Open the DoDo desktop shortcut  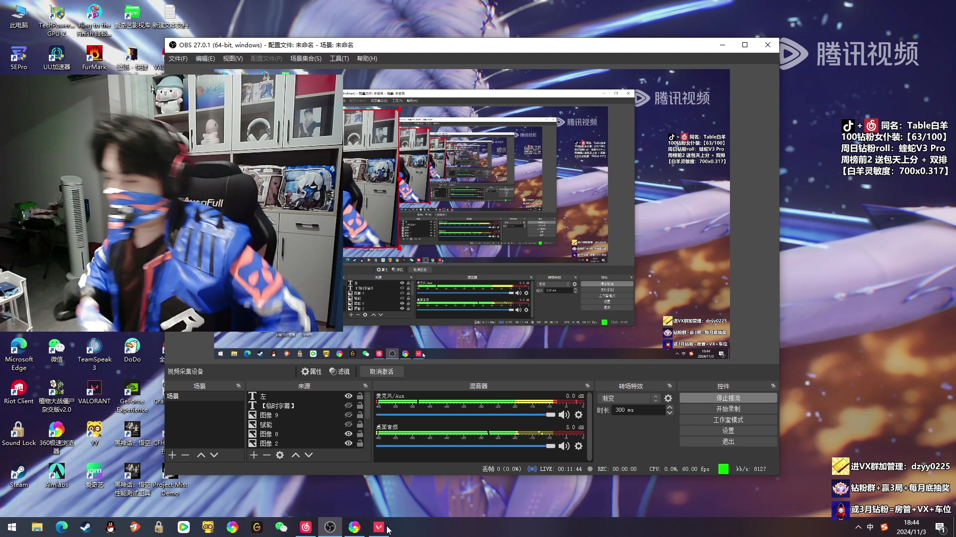pyautogui.click(x=132, y=351)
